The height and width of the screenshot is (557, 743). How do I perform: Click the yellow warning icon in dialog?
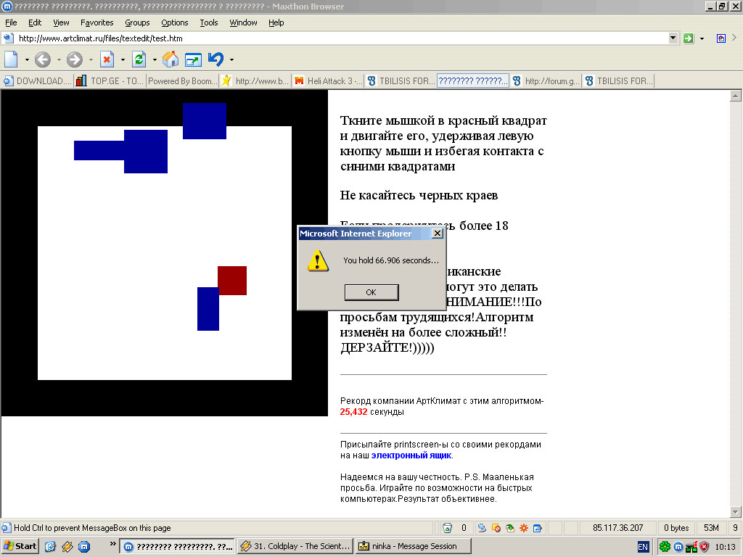[x=318, y=260]
